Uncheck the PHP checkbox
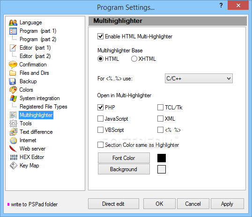 [100, 108]
